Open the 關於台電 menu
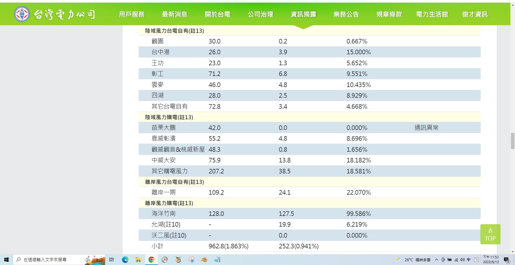515x265 pixels. click(x=218, y=14)
